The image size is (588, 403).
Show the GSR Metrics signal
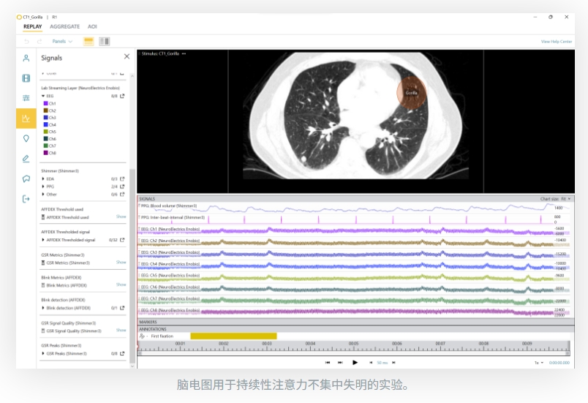pyautogui.click(x=121, y=262)
